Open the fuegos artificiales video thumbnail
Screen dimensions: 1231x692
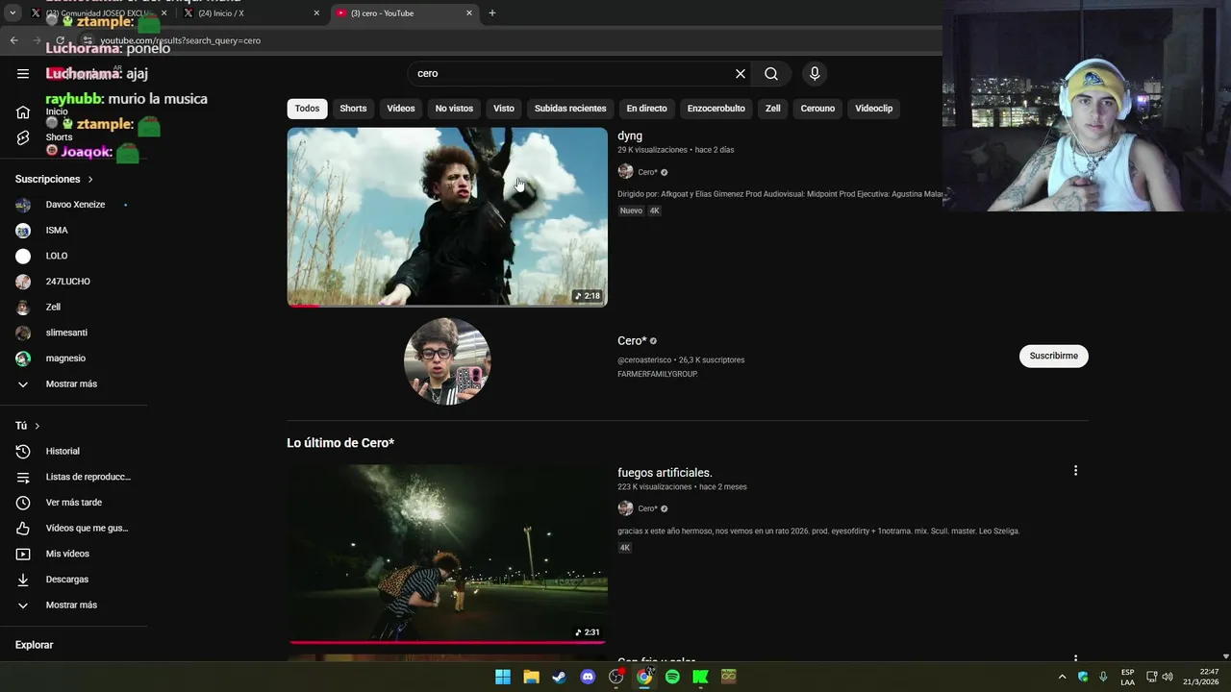[x=447, y=555]
